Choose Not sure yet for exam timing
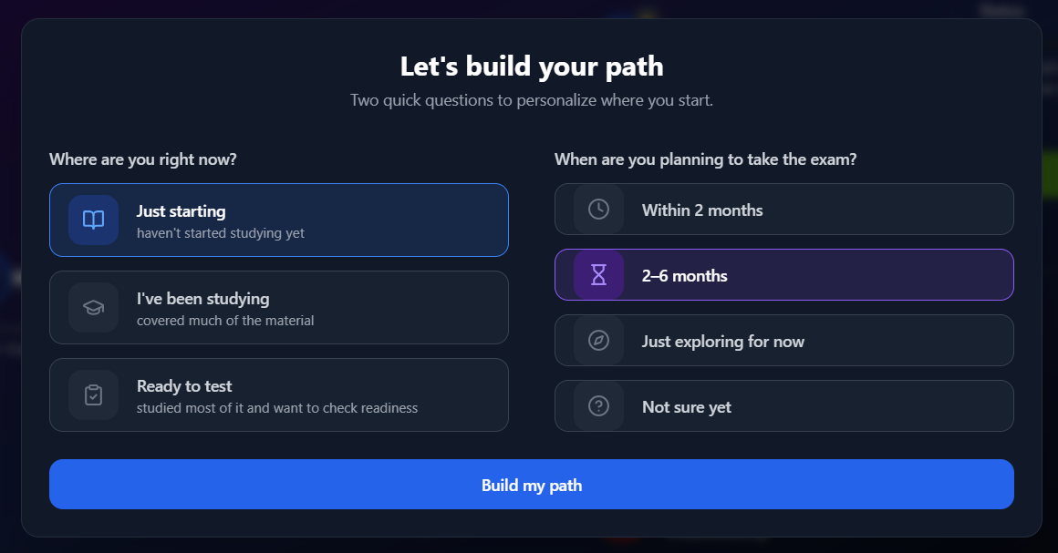This screenshot has height=553, width=1058. click(x=784, y=405)
